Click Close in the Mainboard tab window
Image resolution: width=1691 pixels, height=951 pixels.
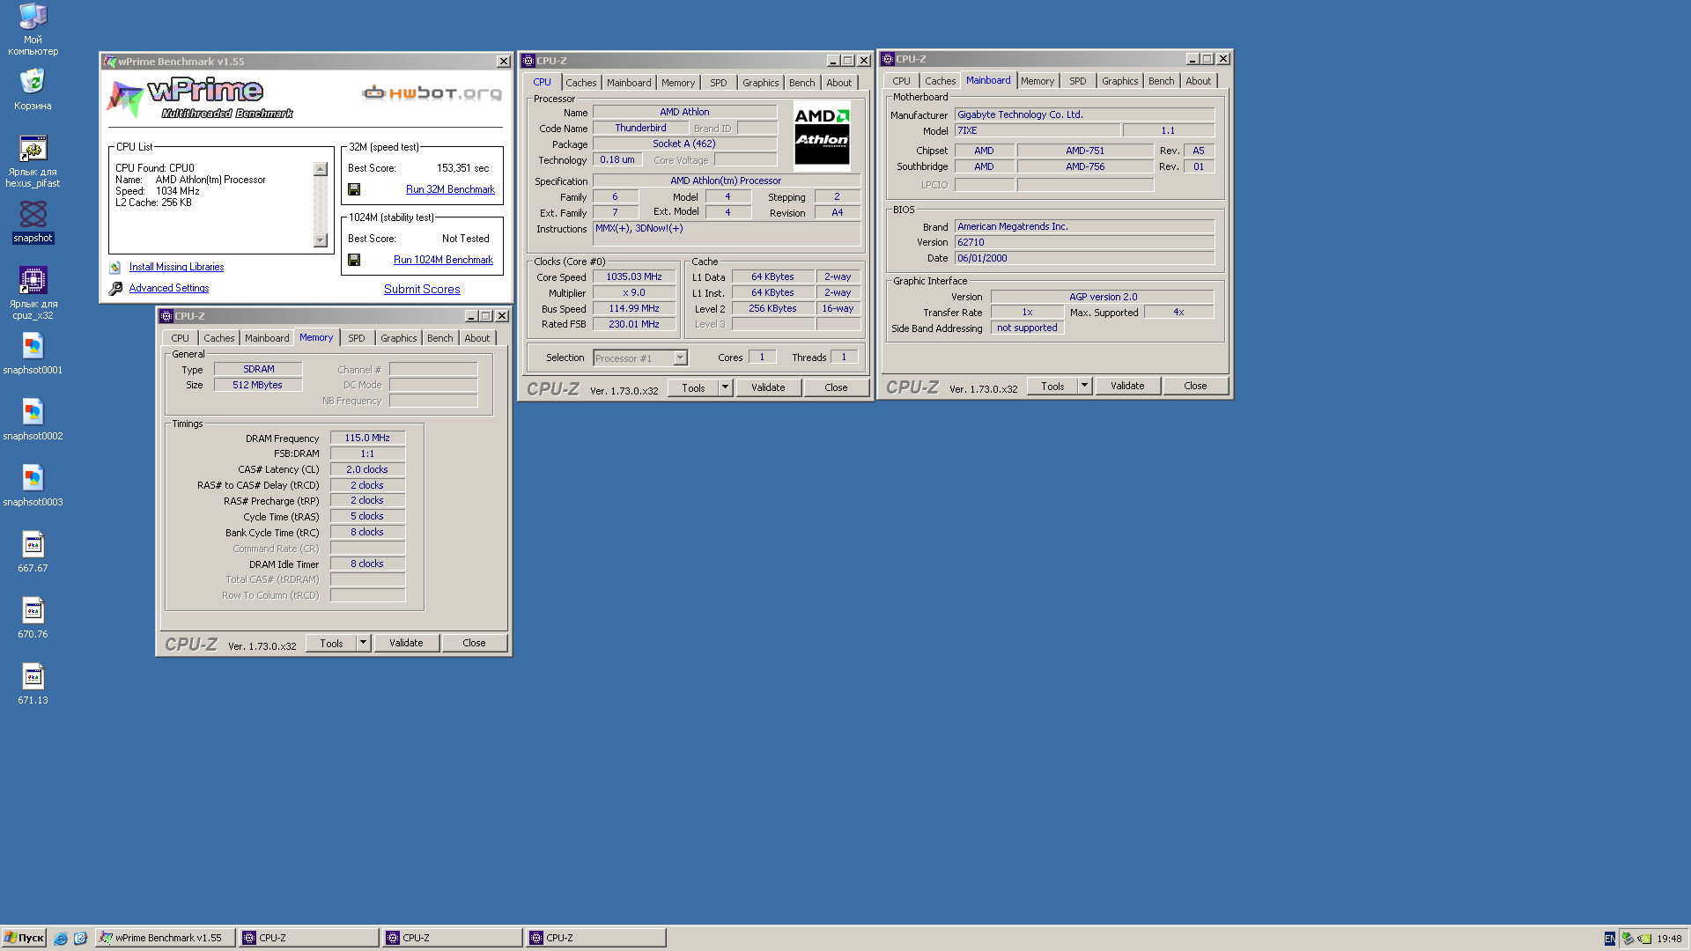1195,386
